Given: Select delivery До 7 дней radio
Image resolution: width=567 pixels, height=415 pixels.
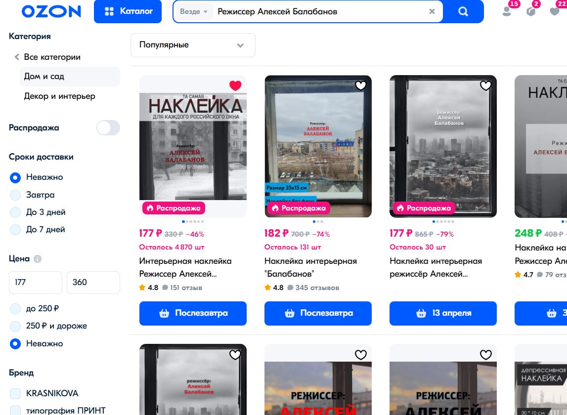Looking at the screenshot, I should coord(15,230).
